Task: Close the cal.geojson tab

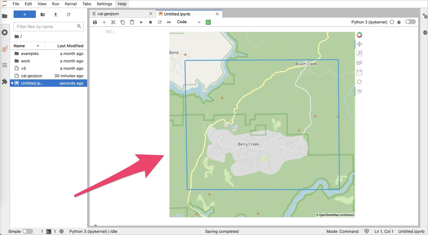Action: coord(151,14)
